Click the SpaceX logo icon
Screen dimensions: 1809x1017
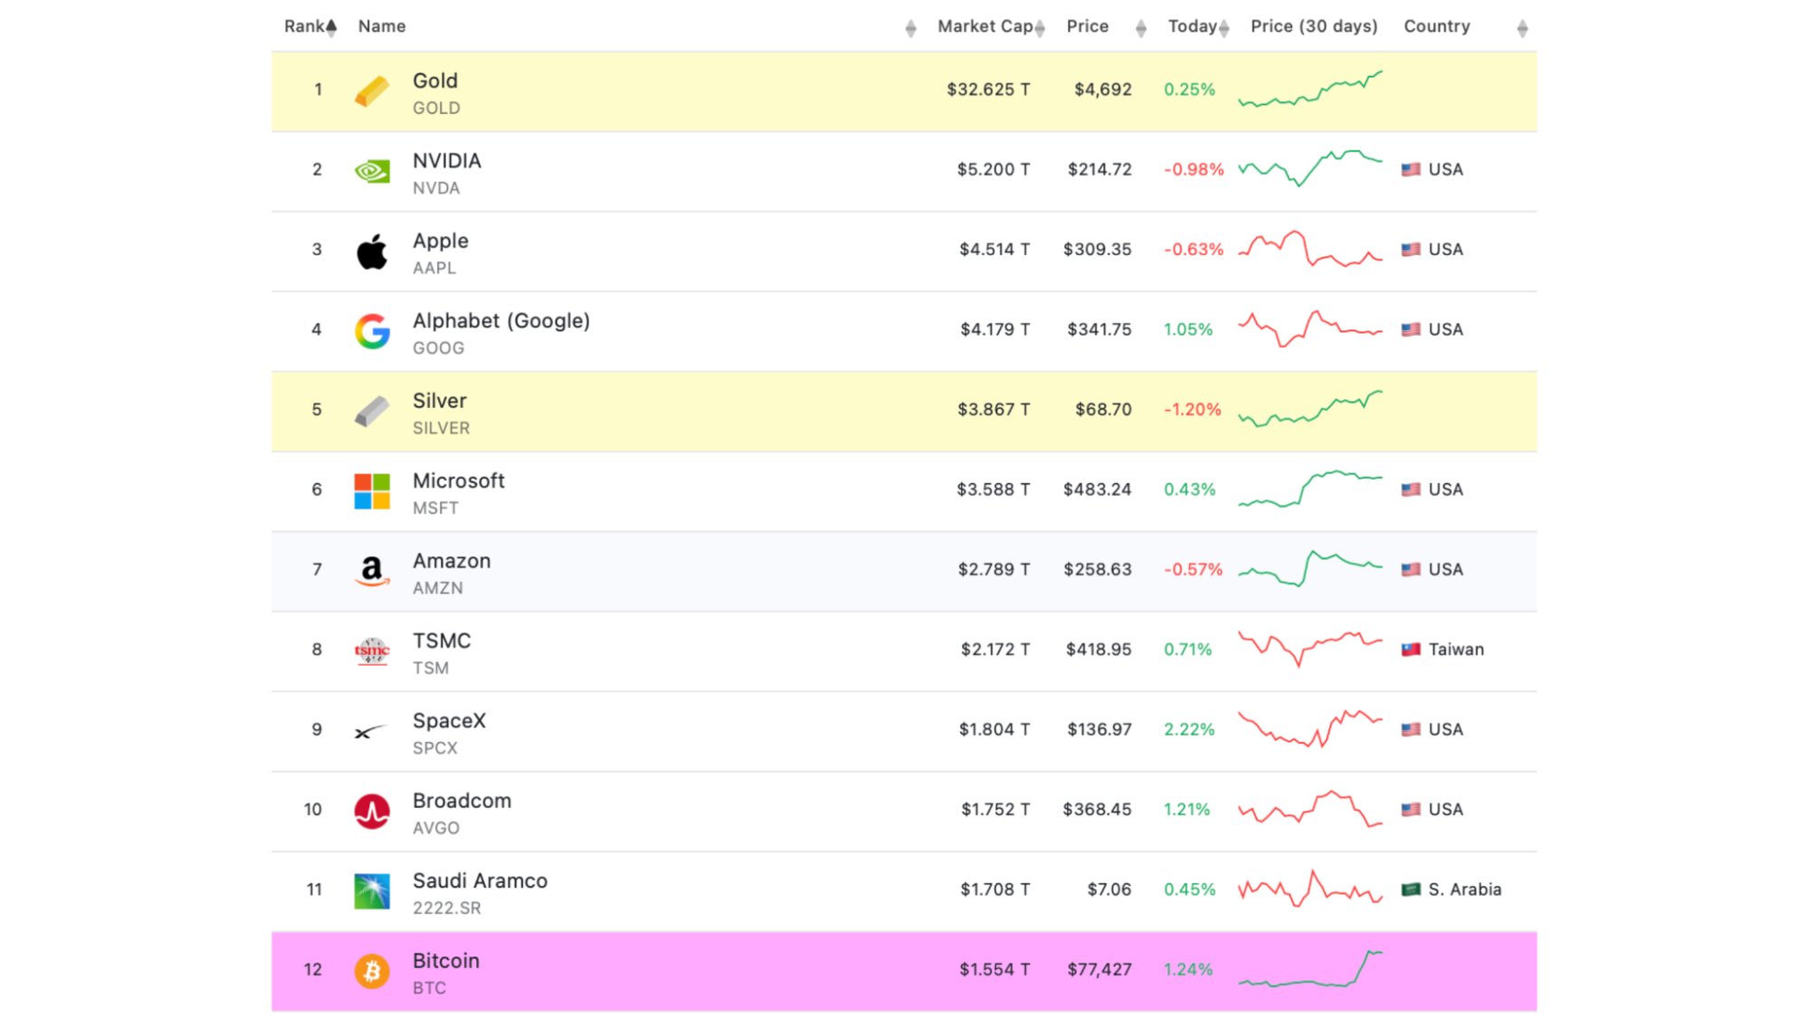click(370, 731)
